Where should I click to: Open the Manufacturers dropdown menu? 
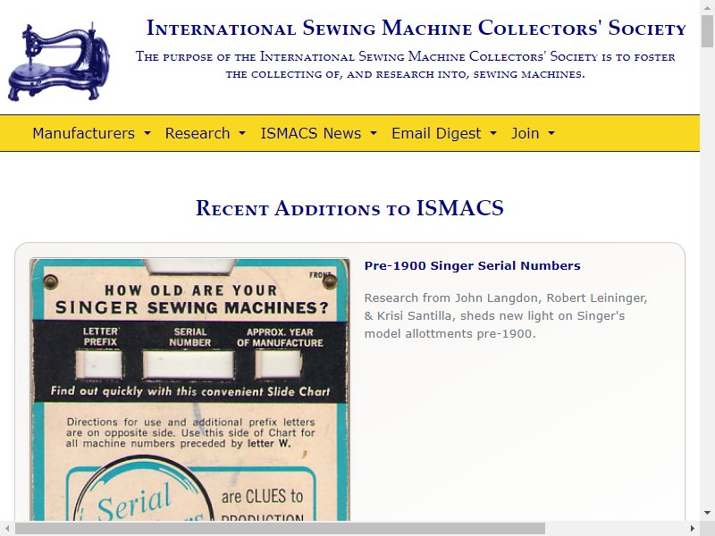click(91, 133)
